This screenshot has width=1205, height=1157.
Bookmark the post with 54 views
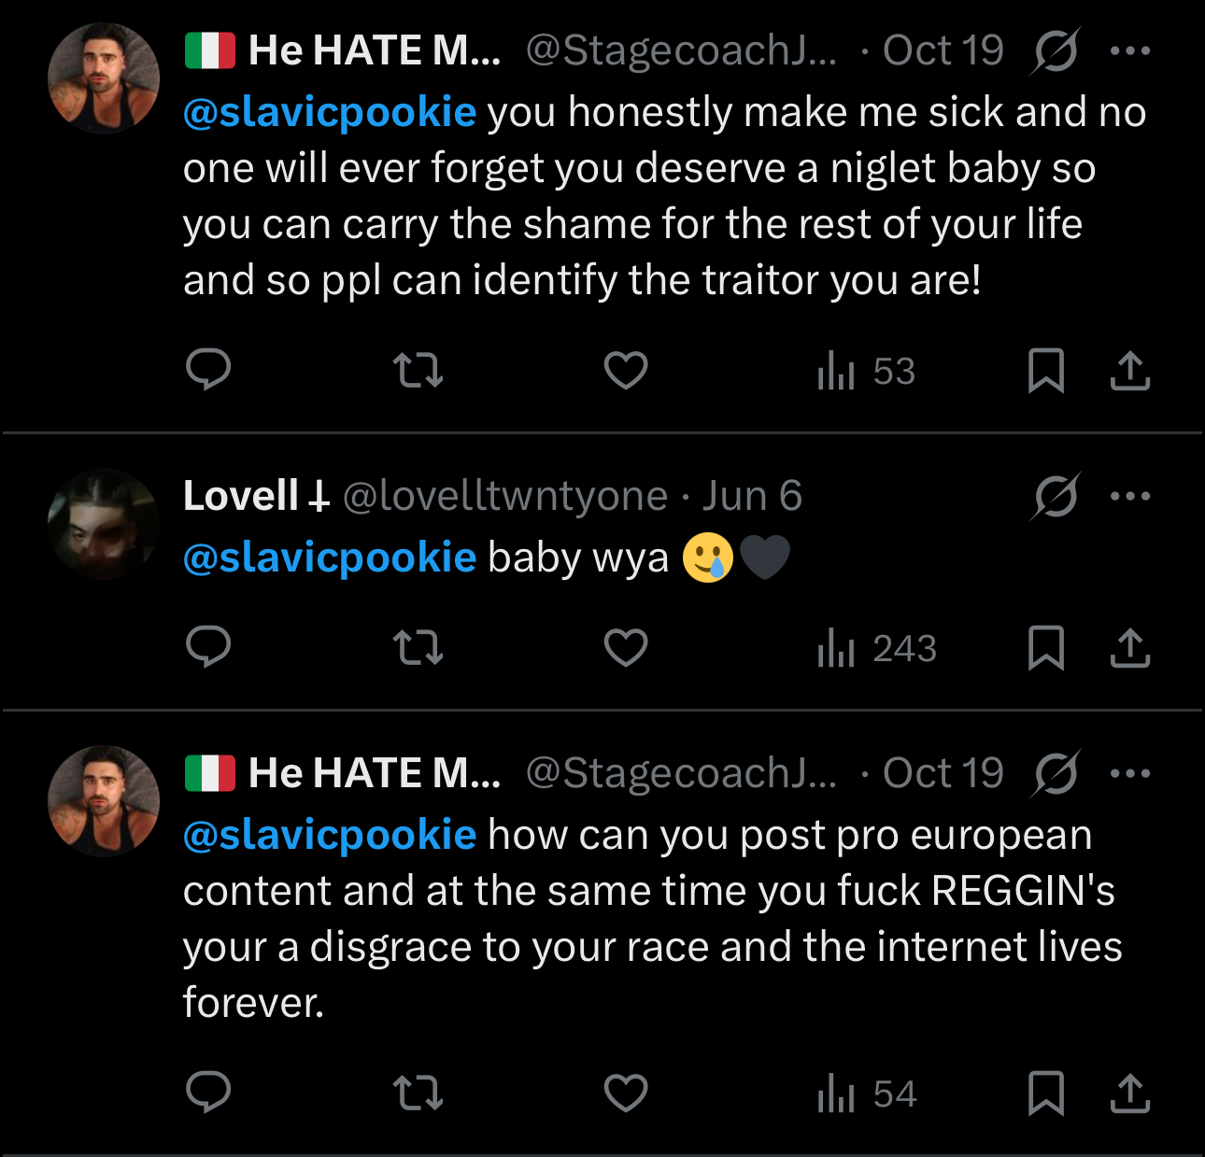[x=1045, y=1093]
